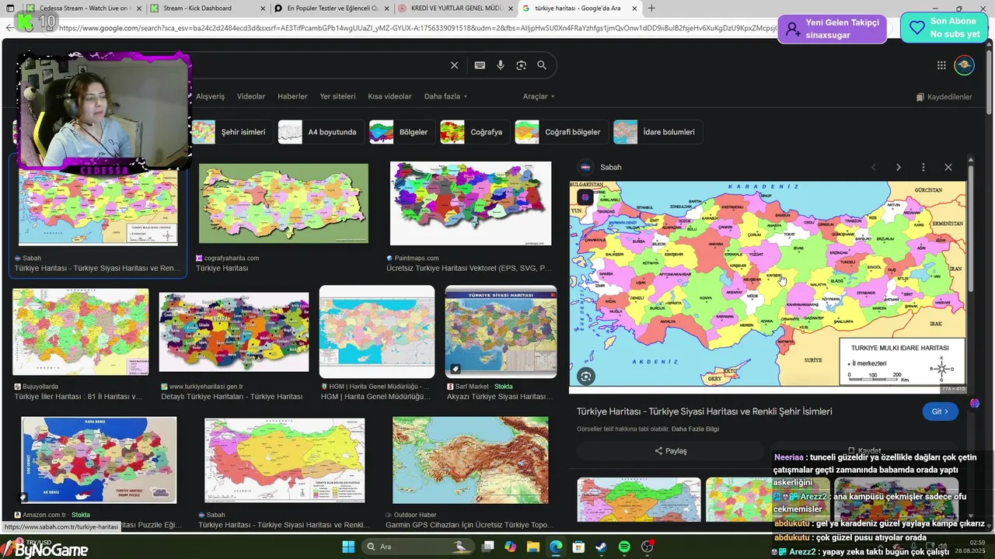Open the Google apps grid
The image size is (995, 559).
click(x=941, y=65)
